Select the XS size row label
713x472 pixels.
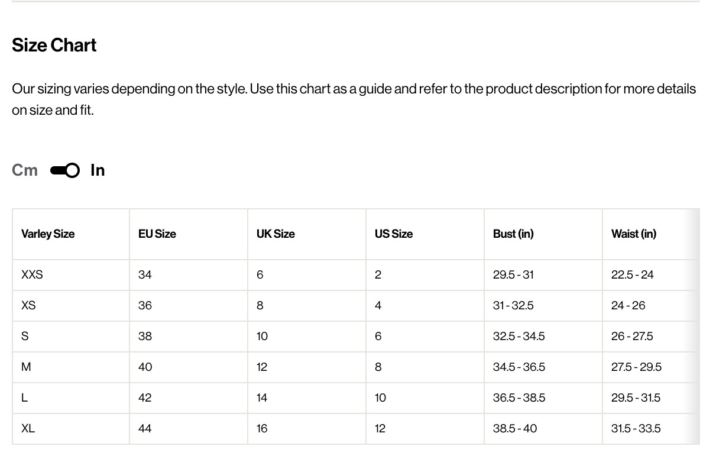(x=28, y=305)
